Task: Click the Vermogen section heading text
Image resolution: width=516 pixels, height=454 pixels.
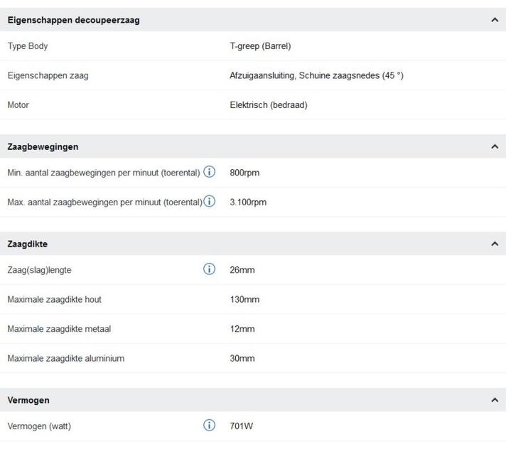Action: pyautogui.click(x=28, y=400)
